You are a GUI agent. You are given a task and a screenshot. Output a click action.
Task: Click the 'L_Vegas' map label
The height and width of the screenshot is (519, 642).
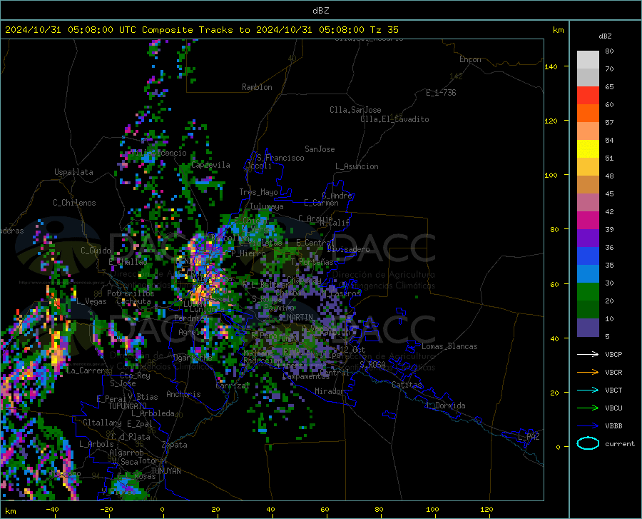coord(92,301)
